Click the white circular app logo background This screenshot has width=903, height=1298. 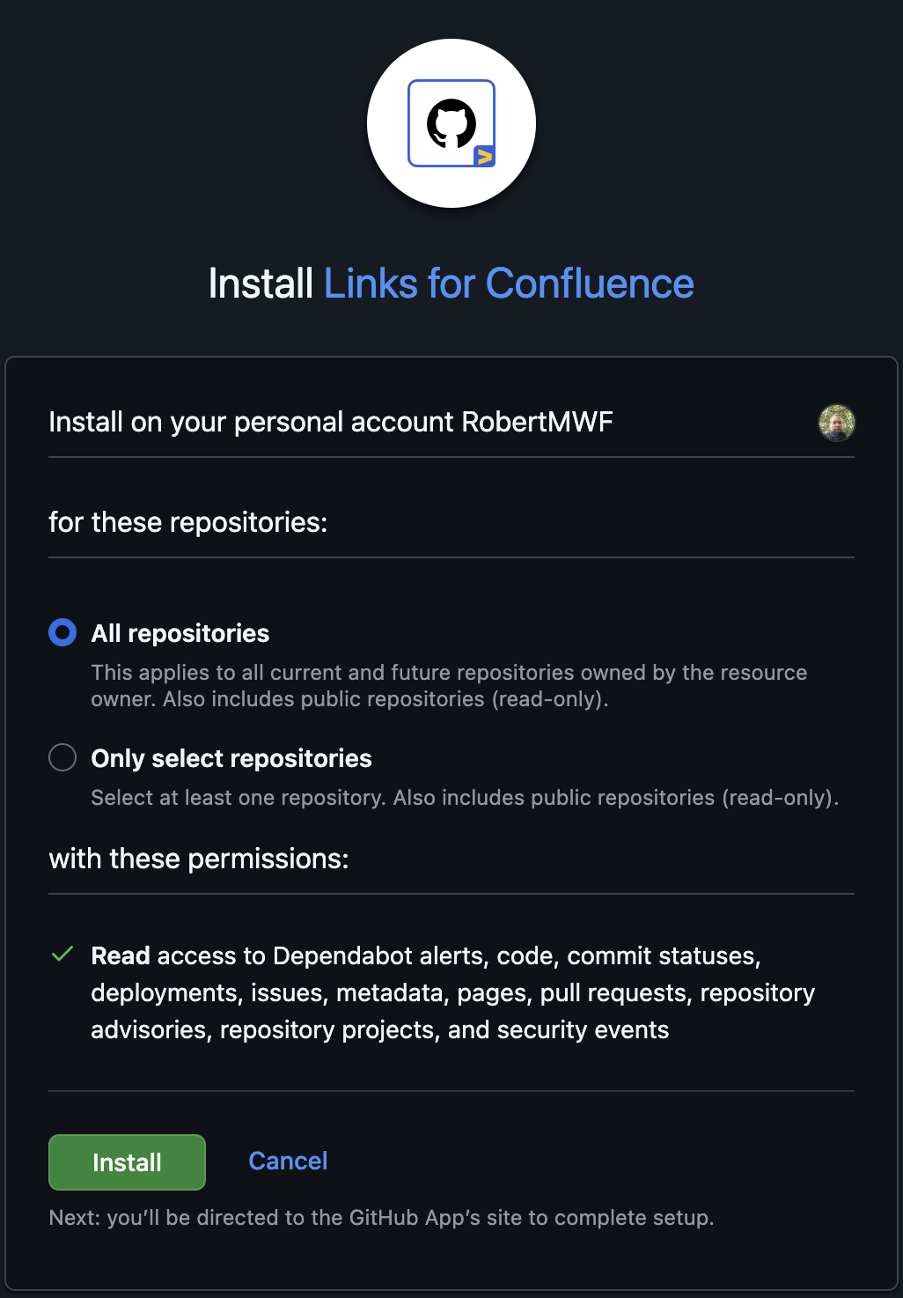pos(451,123)
